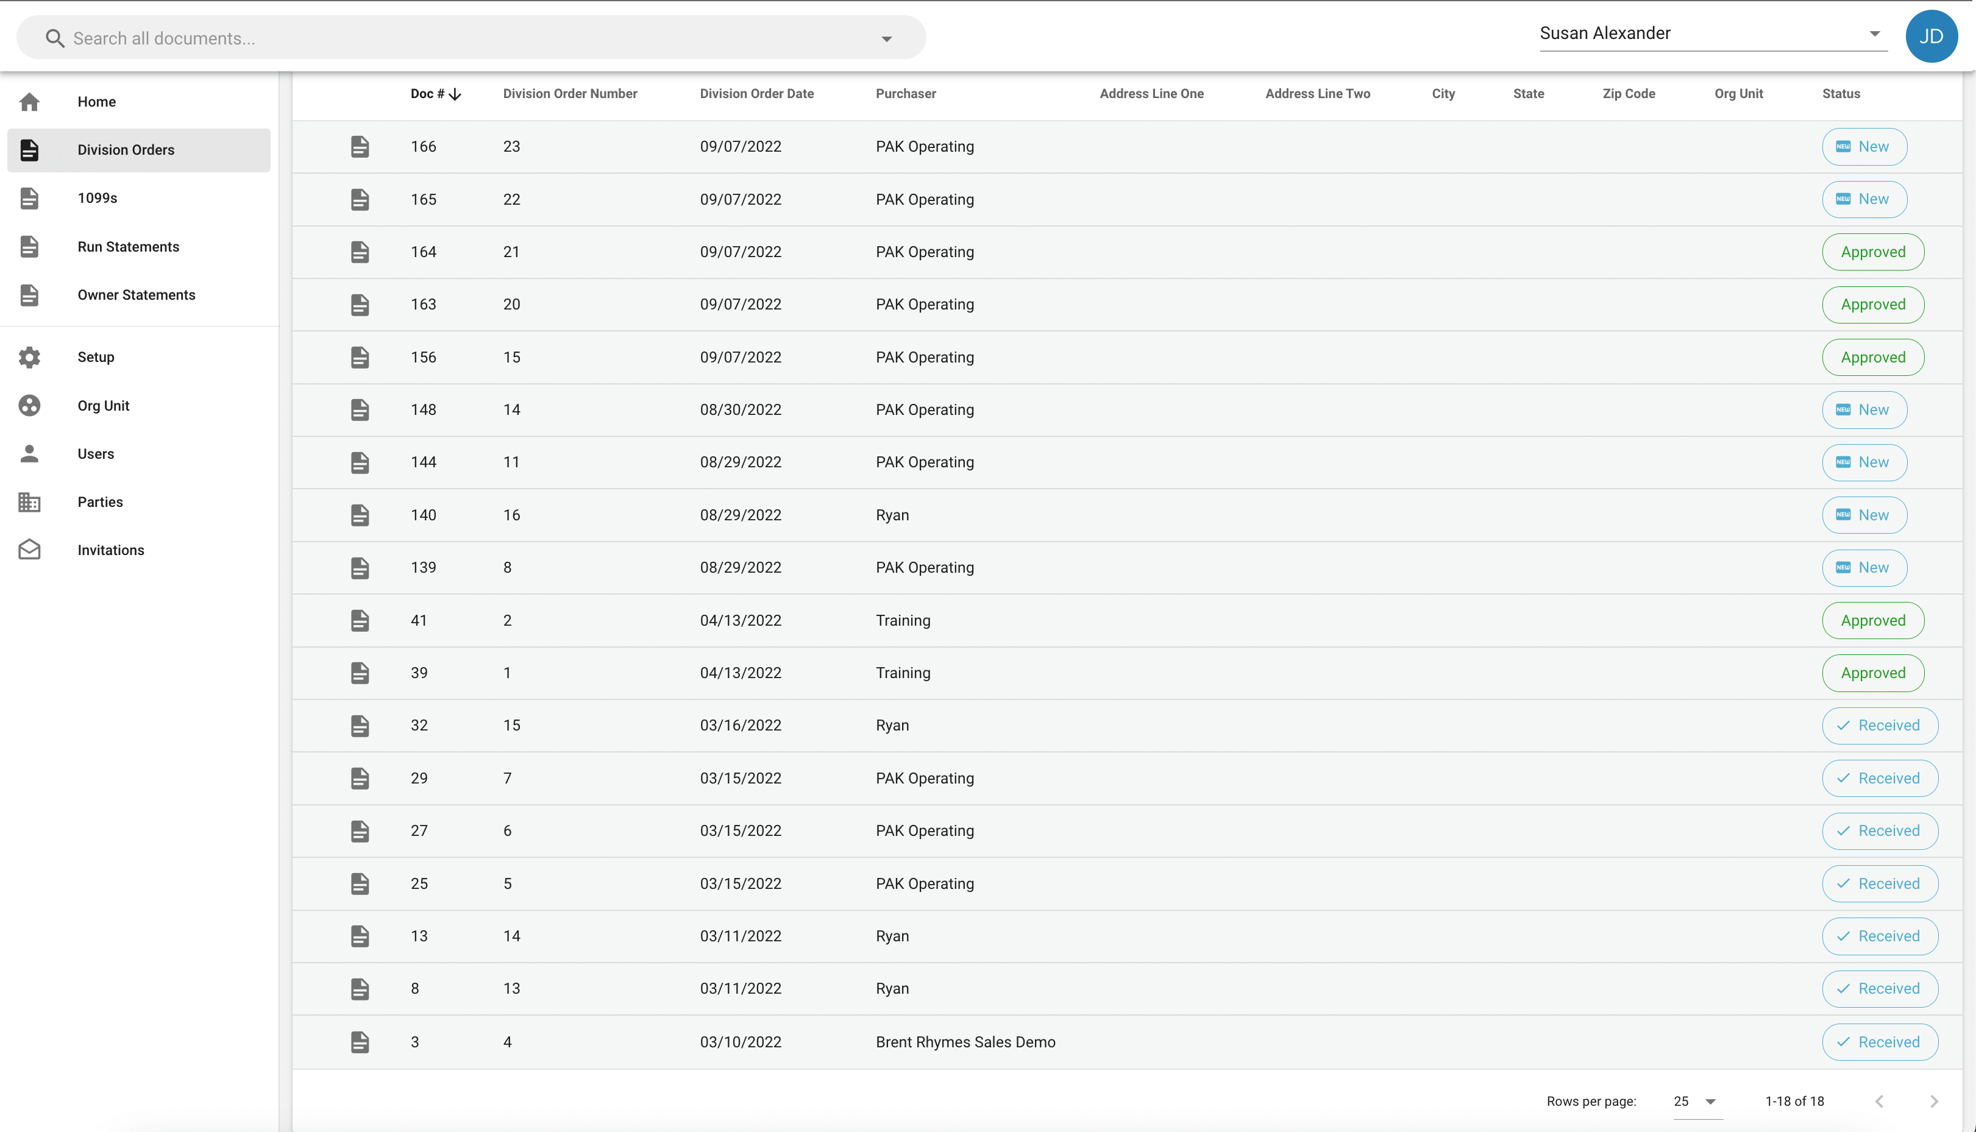Open document icon for Doc 148
The image size is (1976, 1132).
tap(359, 410)
